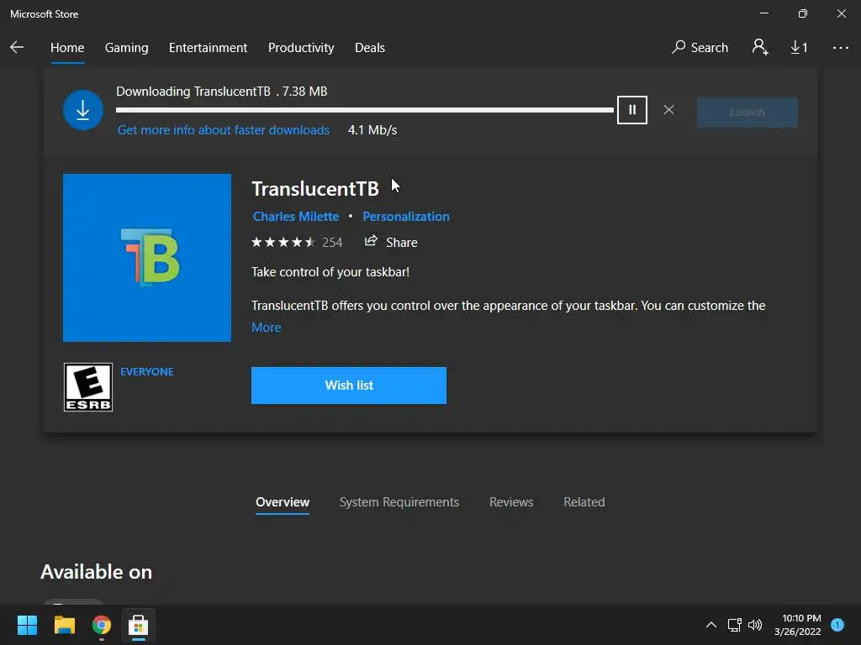
Task: Add TranslucentTB to Wish list
Action: [x=349, y=385]
